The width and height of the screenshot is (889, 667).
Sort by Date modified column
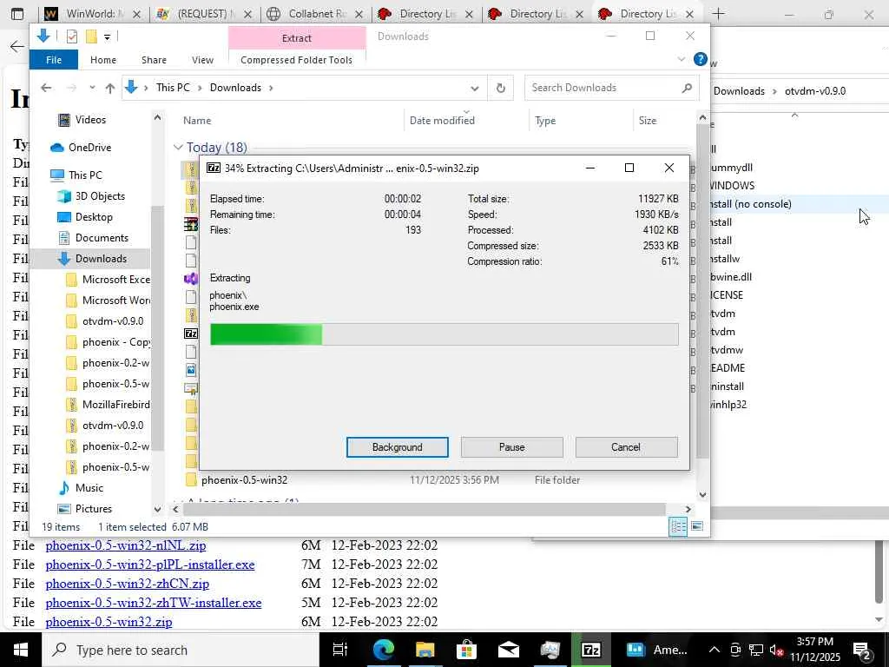tap(442, 120)
